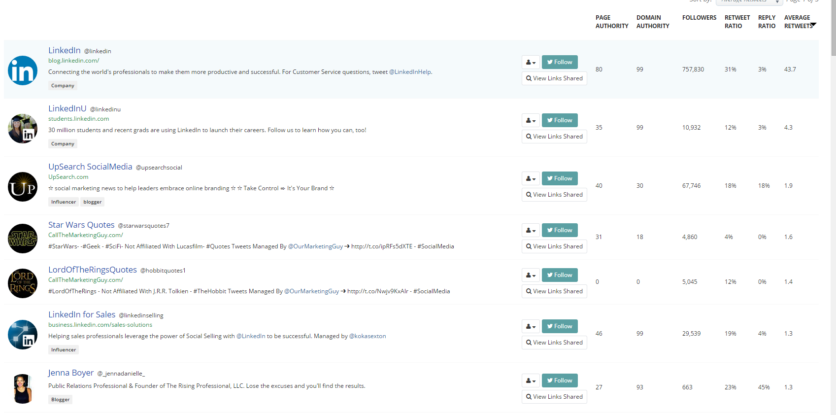Open Star Wars Quotes name link
Viewport: 836px width, 415px height.
[81, 225]
